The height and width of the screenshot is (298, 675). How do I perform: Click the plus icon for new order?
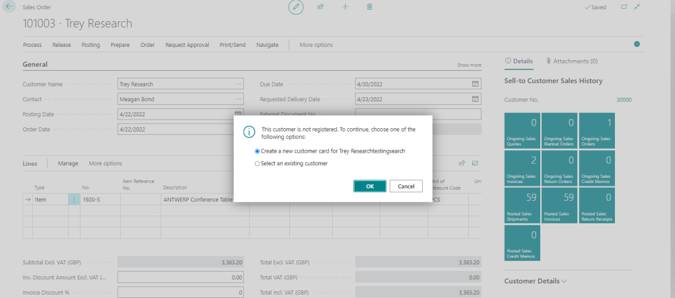pos(345,7)
